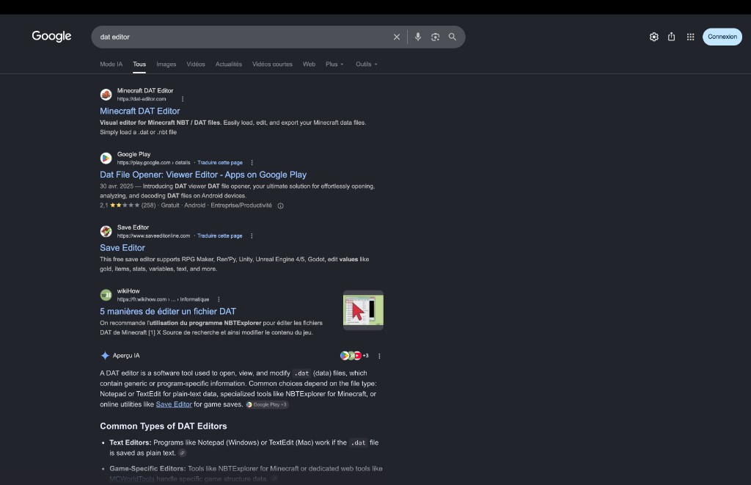Click link icon after Text Editors bullet
This screenshot has width=751, height=485.
click(182, 453)
